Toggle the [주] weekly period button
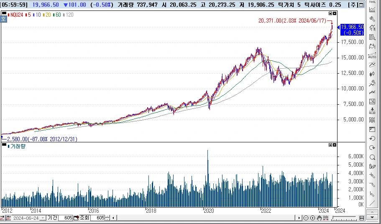 click(353, 5)
